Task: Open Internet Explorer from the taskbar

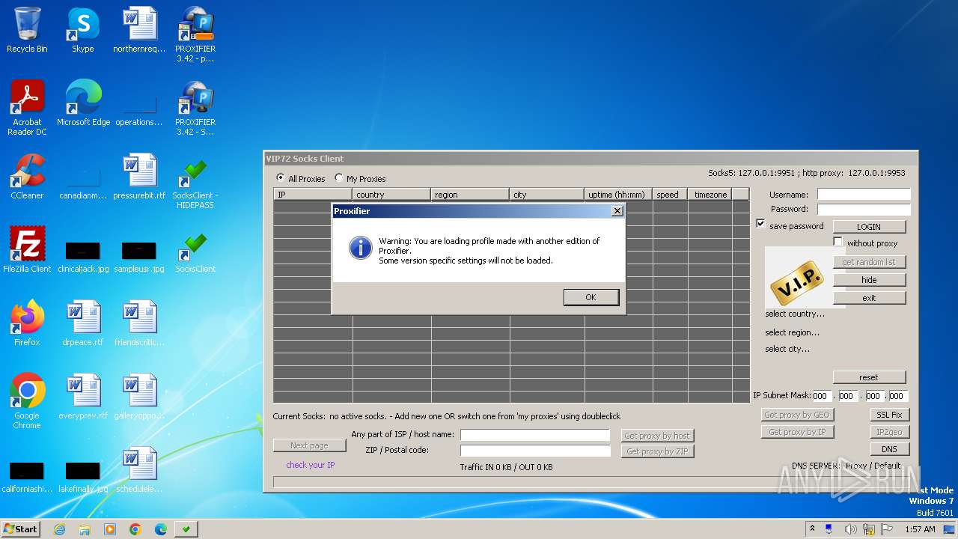Action: click(59, 529)
